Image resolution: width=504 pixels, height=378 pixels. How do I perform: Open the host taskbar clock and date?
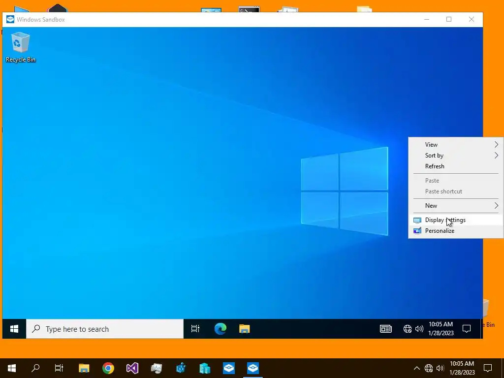pyautogui.click(x=462, y=368)
